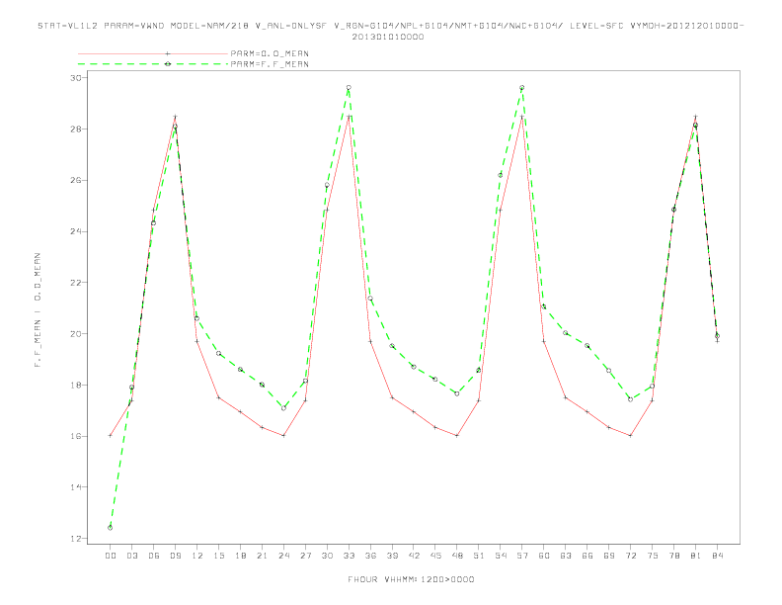Select the red O.O_MEAN point at hour 36
Screen dimensions: 782x605
(x=370, y=341)
